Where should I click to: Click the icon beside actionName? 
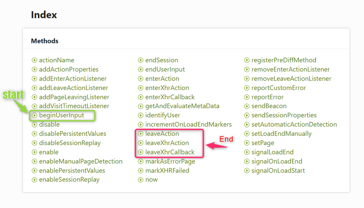[35, 60]
